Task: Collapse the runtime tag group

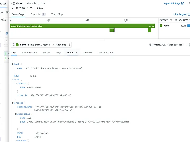Action: (x=15, y=141)
